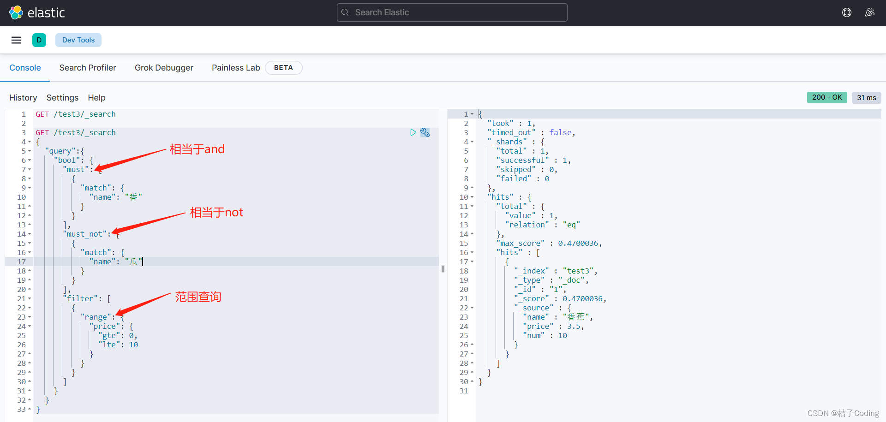This screenshot has height=422, width=886.
Task: Click the BETA badge
Action: (283, 68)
